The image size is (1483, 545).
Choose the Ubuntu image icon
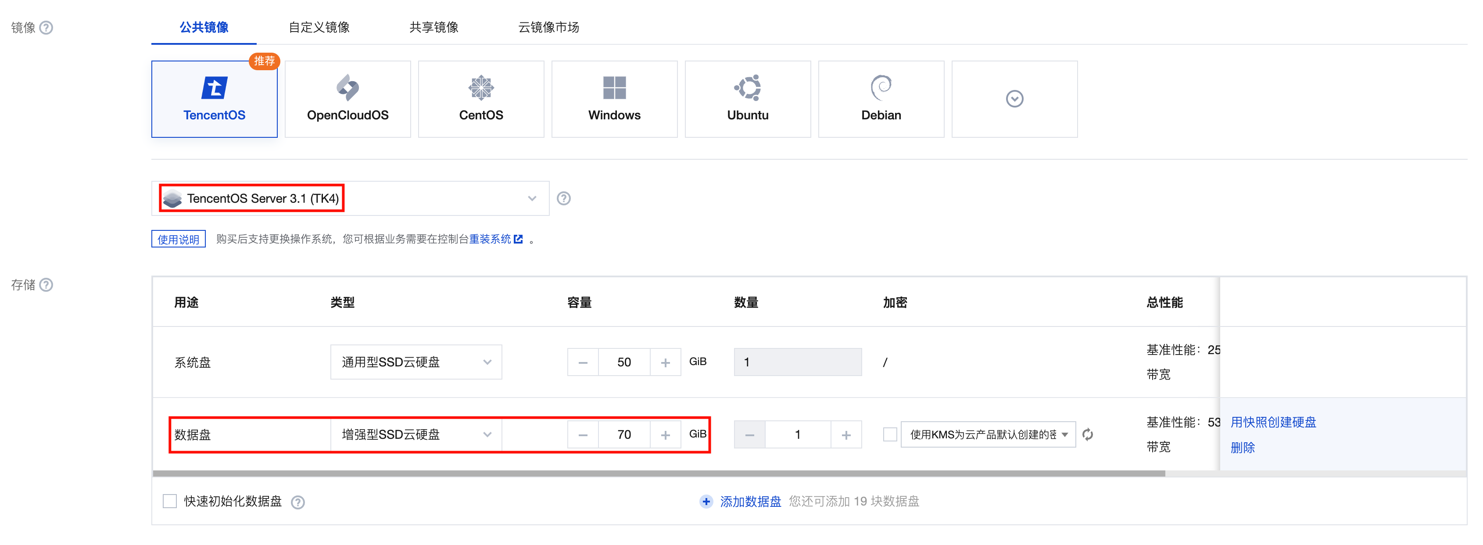[747, 88]
